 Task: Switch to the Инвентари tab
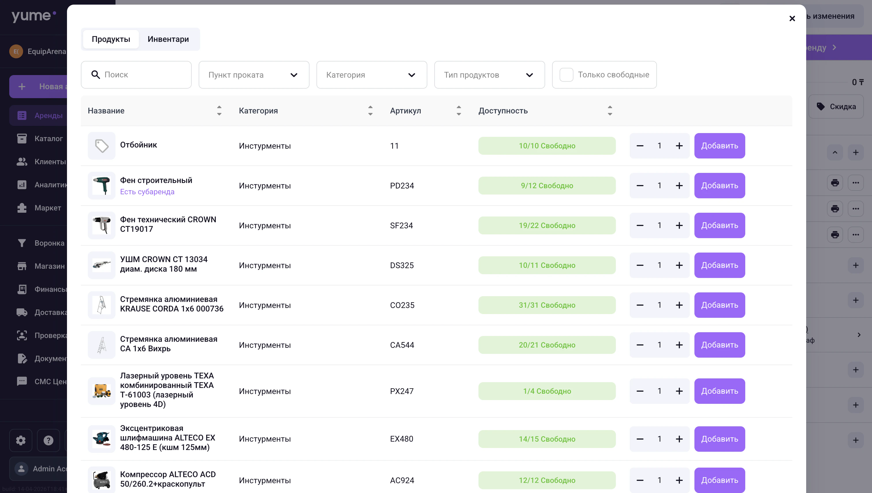coord(168,39)
